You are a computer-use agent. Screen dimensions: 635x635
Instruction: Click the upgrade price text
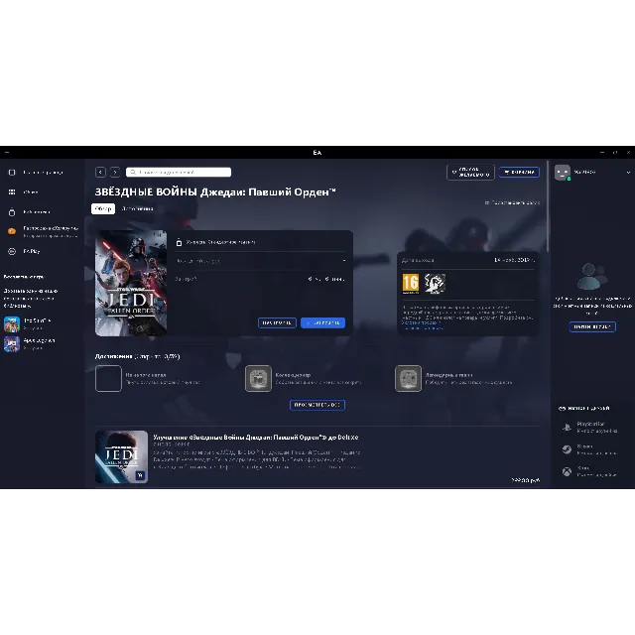[526, 480]
